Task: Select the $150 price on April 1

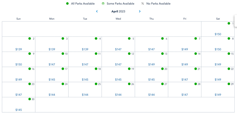Action: tap(218, 34)
